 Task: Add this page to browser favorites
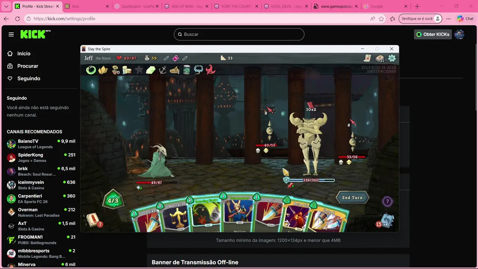[381, 19]
